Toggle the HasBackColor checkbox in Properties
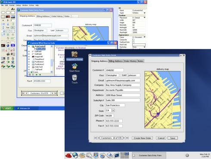The width and height of the screenshot is (211, 159). point(133,42)
